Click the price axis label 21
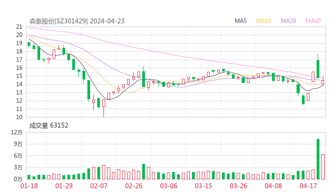 pos(19,27)
